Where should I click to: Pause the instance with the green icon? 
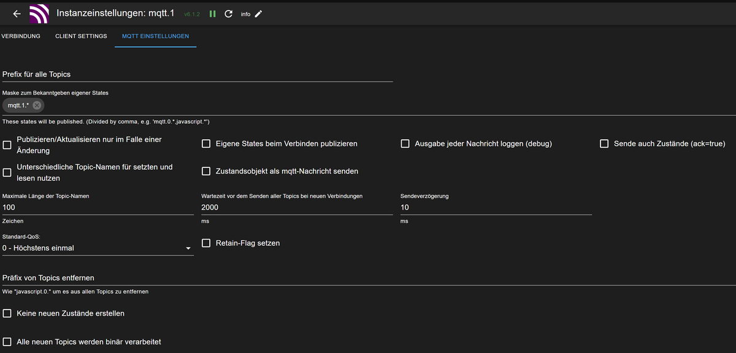click(212, 14)
